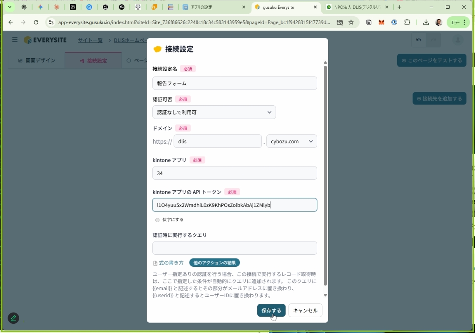This screenshot has width=475, height=333.
Task: Expand the 認証可否 dropdown
Action: click(x=214, y=112)
